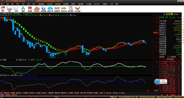Open the 全球指数 globe icon
184x98 pixels.
point(43,9)
